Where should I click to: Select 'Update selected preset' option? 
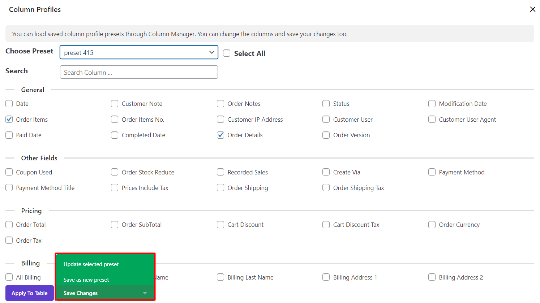click(x=91, y=264)
